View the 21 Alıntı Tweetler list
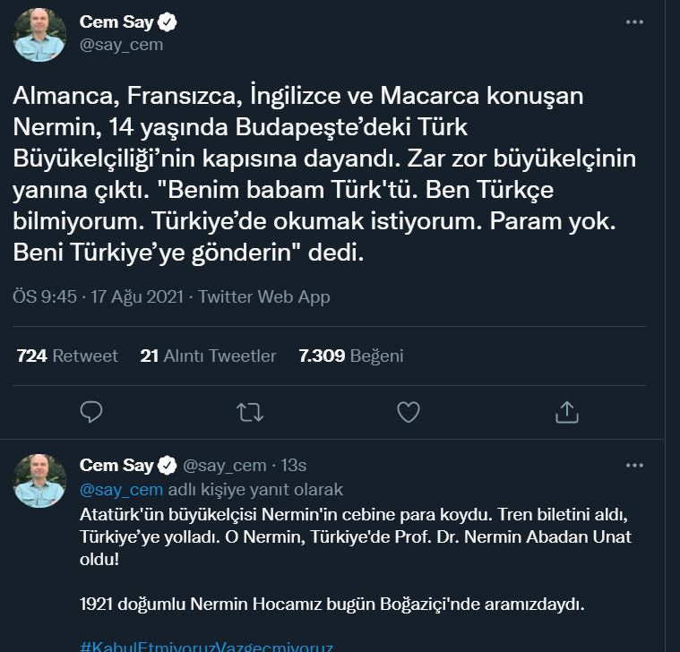680x652 pixels. [x=208, y=356]
